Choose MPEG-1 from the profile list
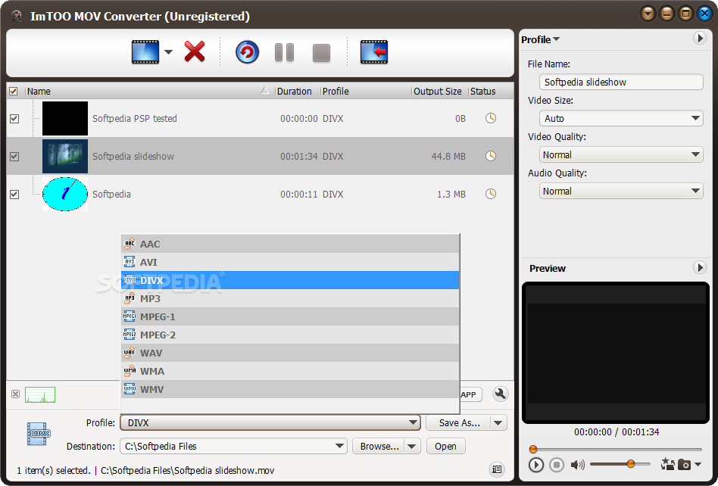Screen dimensions: 718x486 (290, 316)
